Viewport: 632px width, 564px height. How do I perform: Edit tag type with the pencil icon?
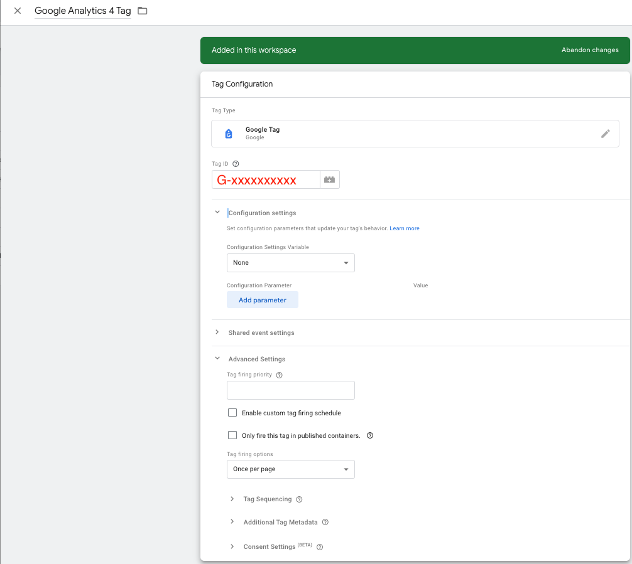pos(606,134)
